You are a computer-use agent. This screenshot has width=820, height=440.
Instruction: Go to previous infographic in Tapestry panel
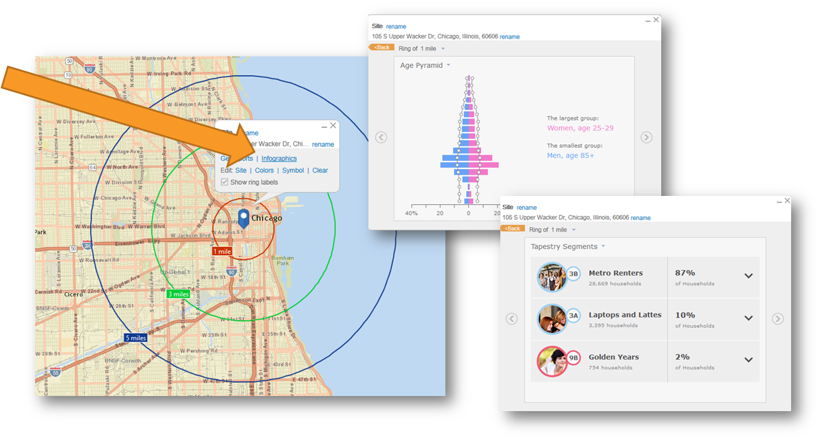pyautogui.click(x=512, y=318)
